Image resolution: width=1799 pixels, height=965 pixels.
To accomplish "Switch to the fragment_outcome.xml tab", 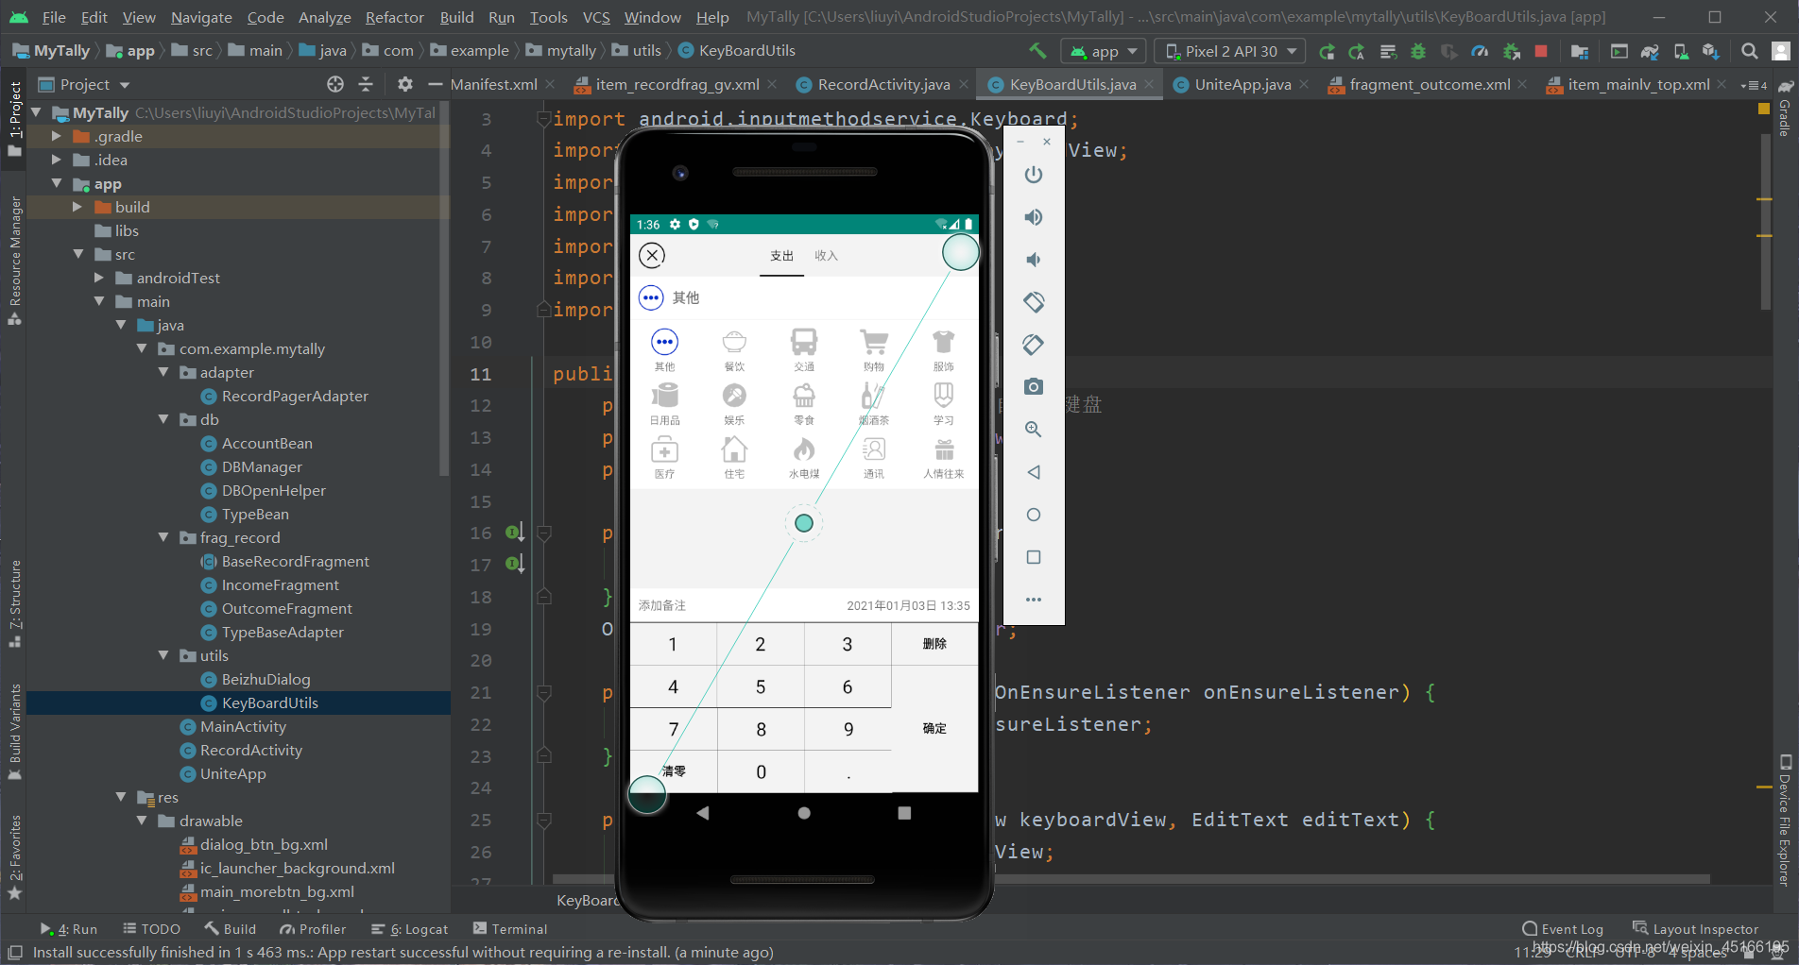I will 1429,85.
